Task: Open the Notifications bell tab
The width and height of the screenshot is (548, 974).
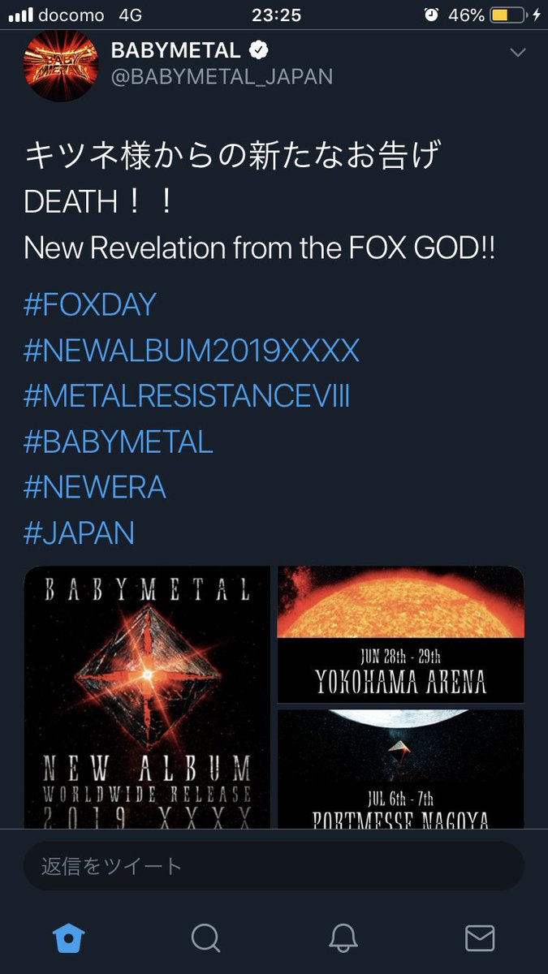Action: pos(343,937)
